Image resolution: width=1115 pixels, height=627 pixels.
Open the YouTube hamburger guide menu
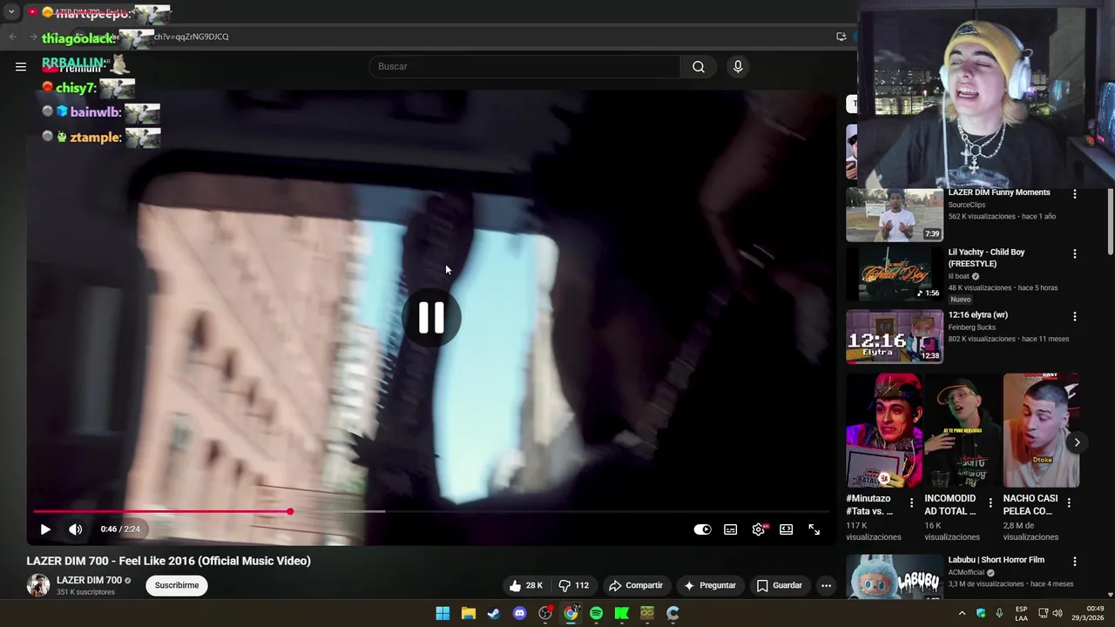tap(21, 66)
